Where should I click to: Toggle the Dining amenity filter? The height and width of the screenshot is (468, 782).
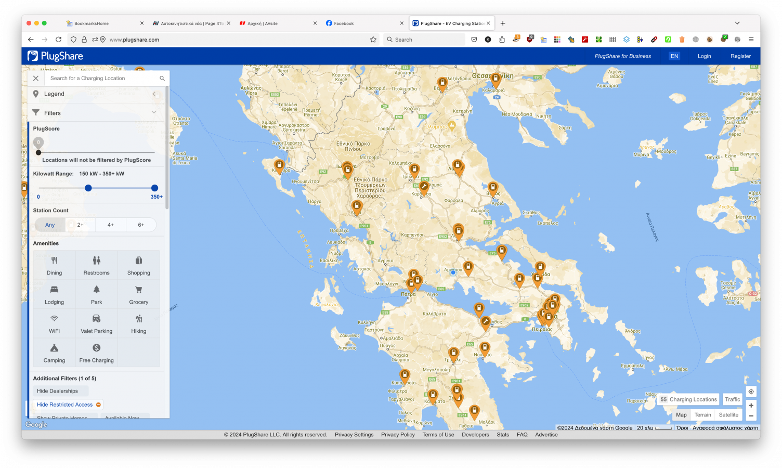pyautogui.click(x=55, y=266)
